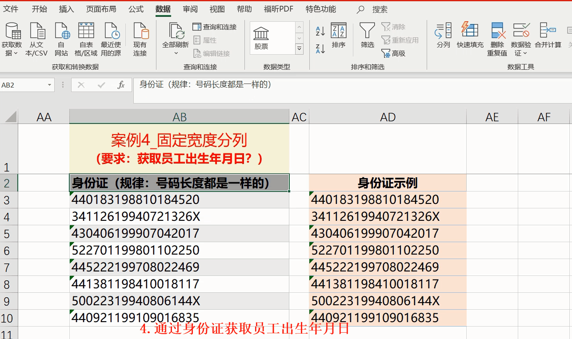
Task: Select row 2 header
Action: click(x=8, y=183)
